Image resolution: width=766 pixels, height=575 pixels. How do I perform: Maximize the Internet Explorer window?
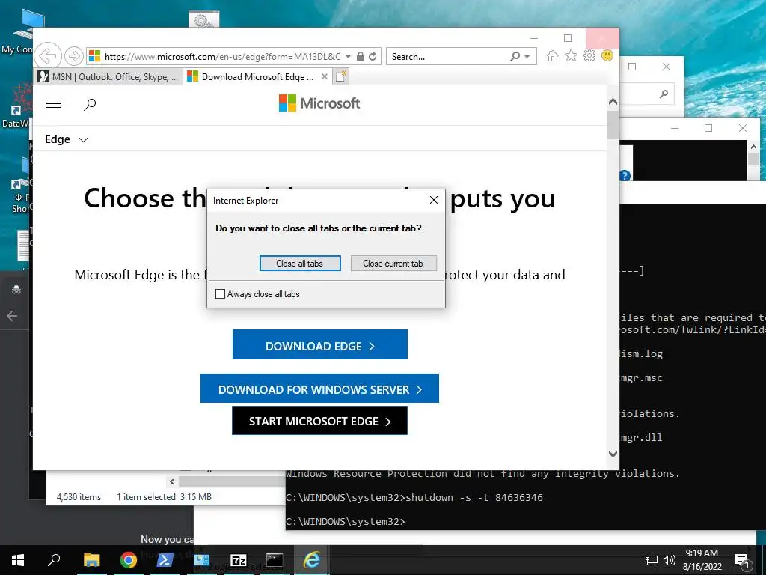coord(568,38)
